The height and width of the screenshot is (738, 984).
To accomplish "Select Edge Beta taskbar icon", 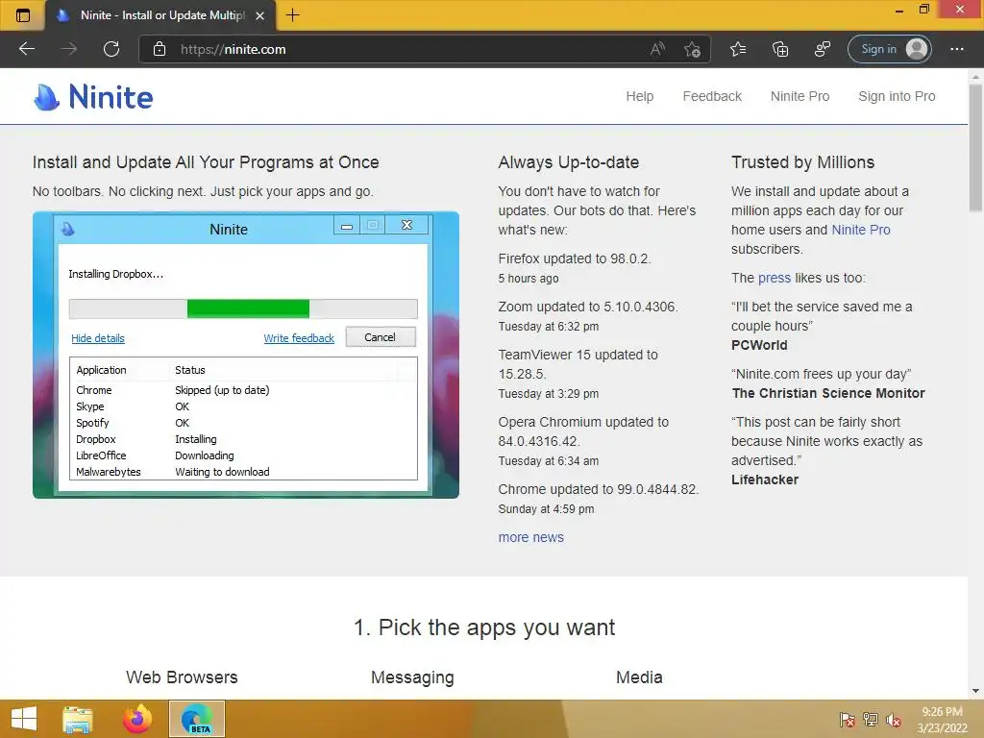I will coord(196,719).
